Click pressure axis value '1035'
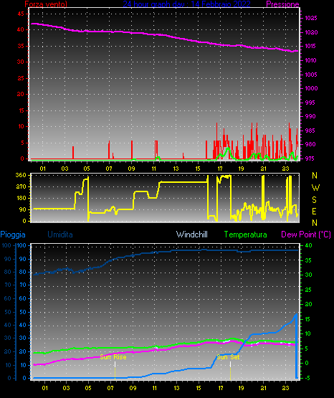Screen dimensions: 334x398 [x=310, y=18]
